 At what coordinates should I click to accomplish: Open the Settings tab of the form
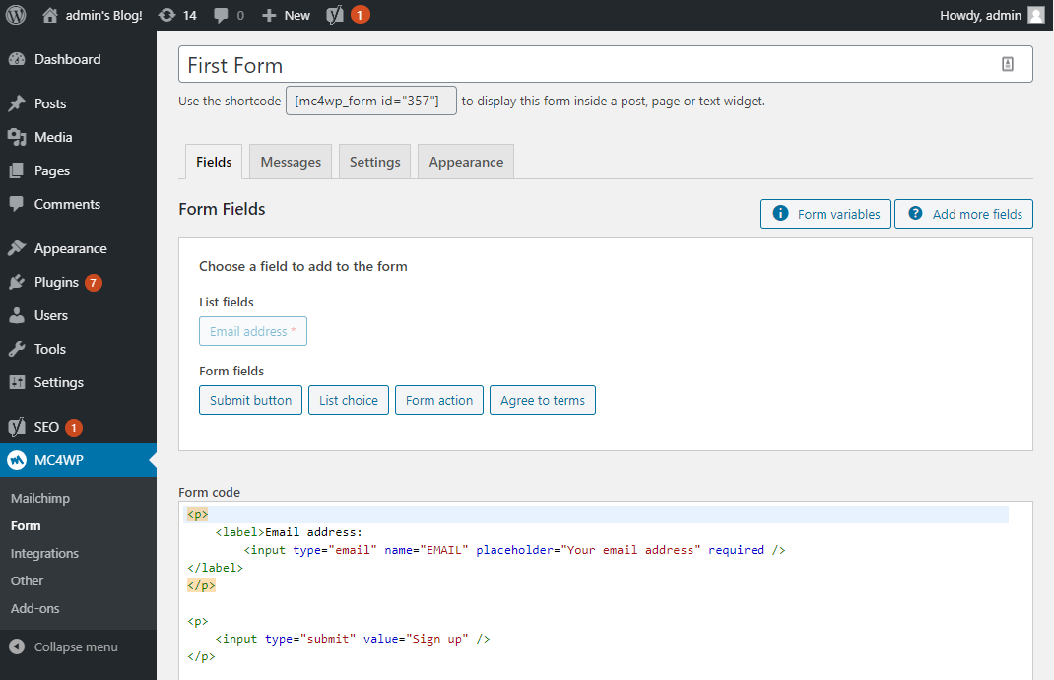click(x=374, y=162)
